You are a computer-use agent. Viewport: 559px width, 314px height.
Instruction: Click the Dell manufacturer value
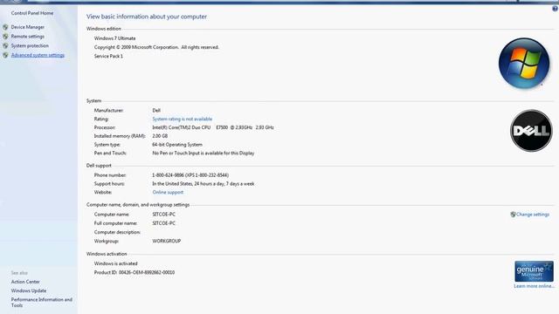pyautogui.click(x=156, y=111)
